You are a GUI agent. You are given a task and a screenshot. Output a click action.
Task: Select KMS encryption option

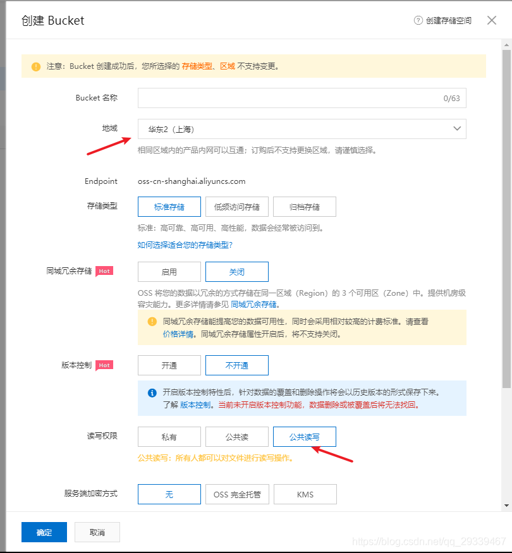tap(305, 494)
